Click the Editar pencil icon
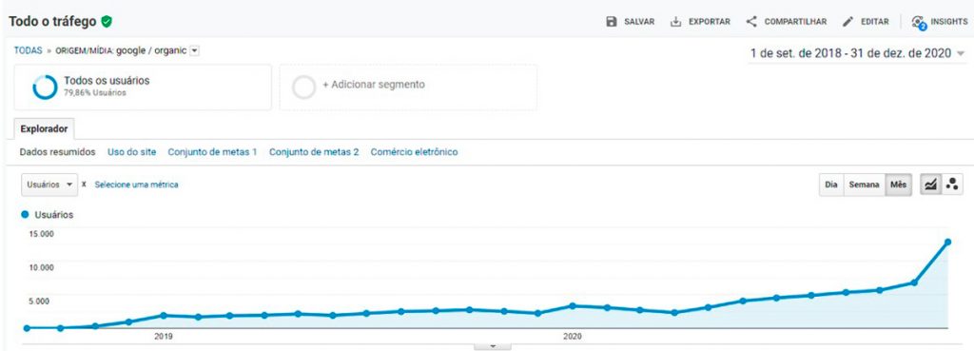The width and height of the screenshot is (974, 351). tap(847, 22)
